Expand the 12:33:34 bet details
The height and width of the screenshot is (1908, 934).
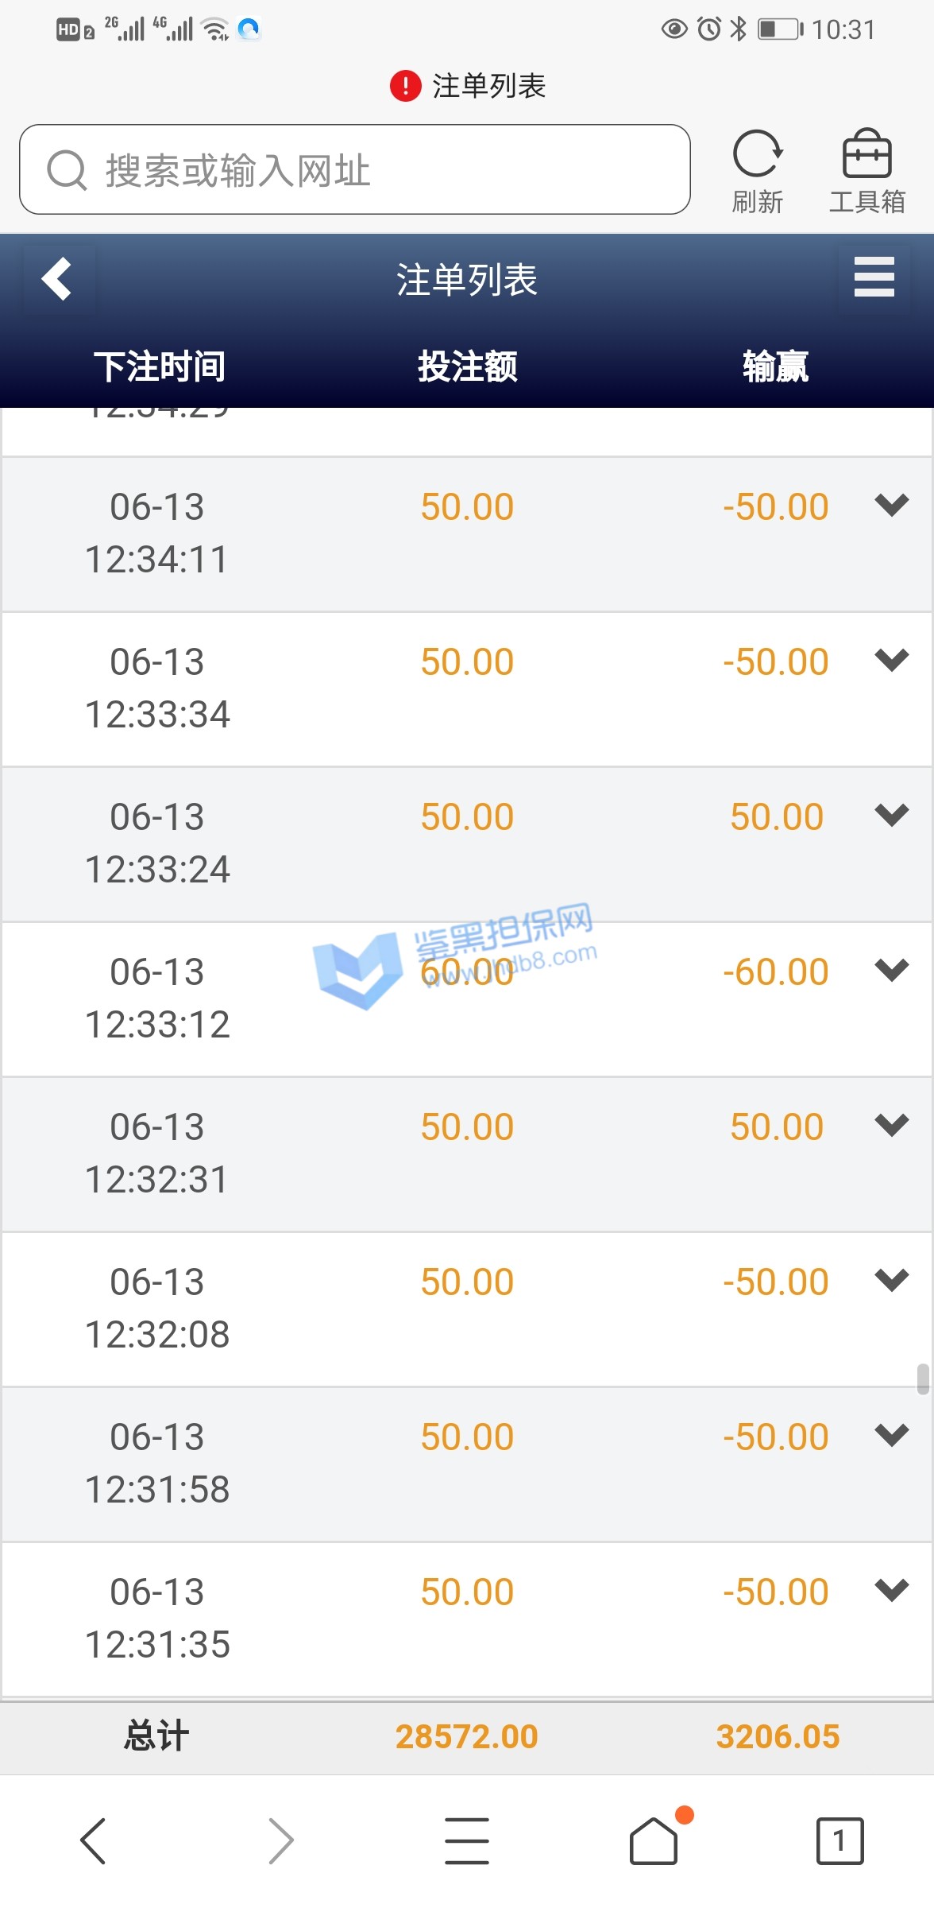click(891, 660)
